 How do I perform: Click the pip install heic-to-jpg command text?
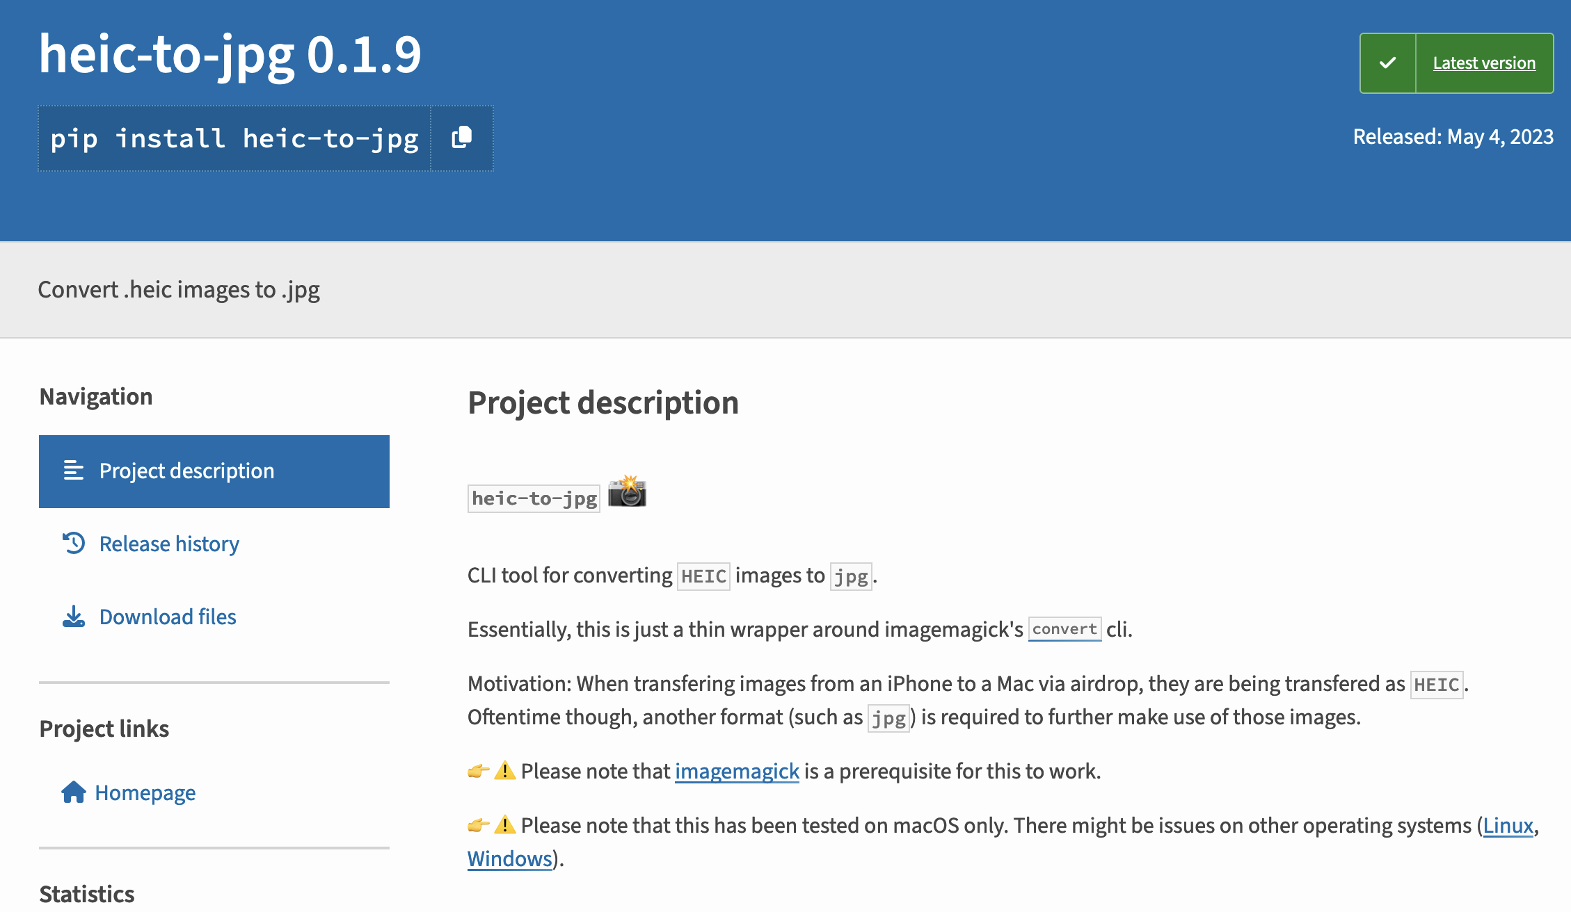point(234,138)
